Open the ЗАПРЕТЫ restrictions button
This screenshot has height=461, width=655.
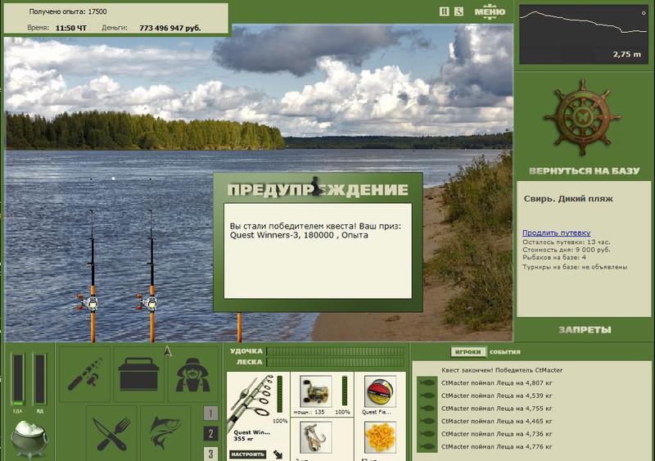pos(584,330)
